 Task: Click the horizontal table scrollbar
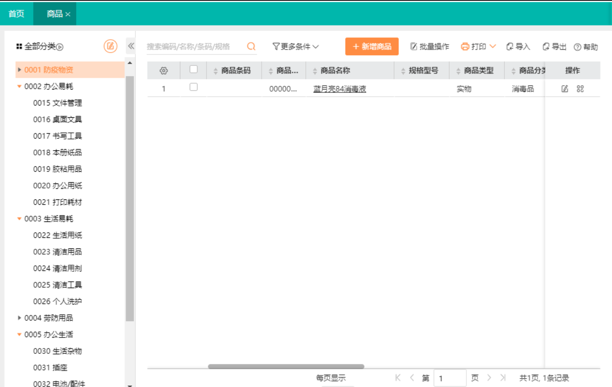(286, 367)
